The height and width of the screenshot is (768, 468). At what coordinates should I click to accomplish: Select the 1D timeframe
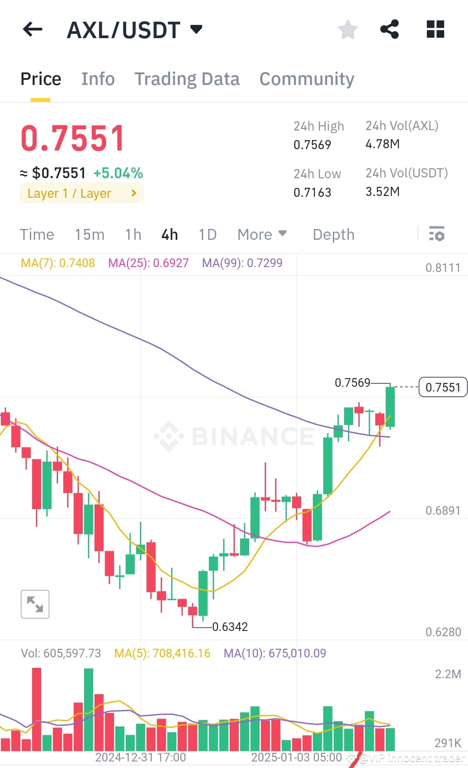(207, 234)
